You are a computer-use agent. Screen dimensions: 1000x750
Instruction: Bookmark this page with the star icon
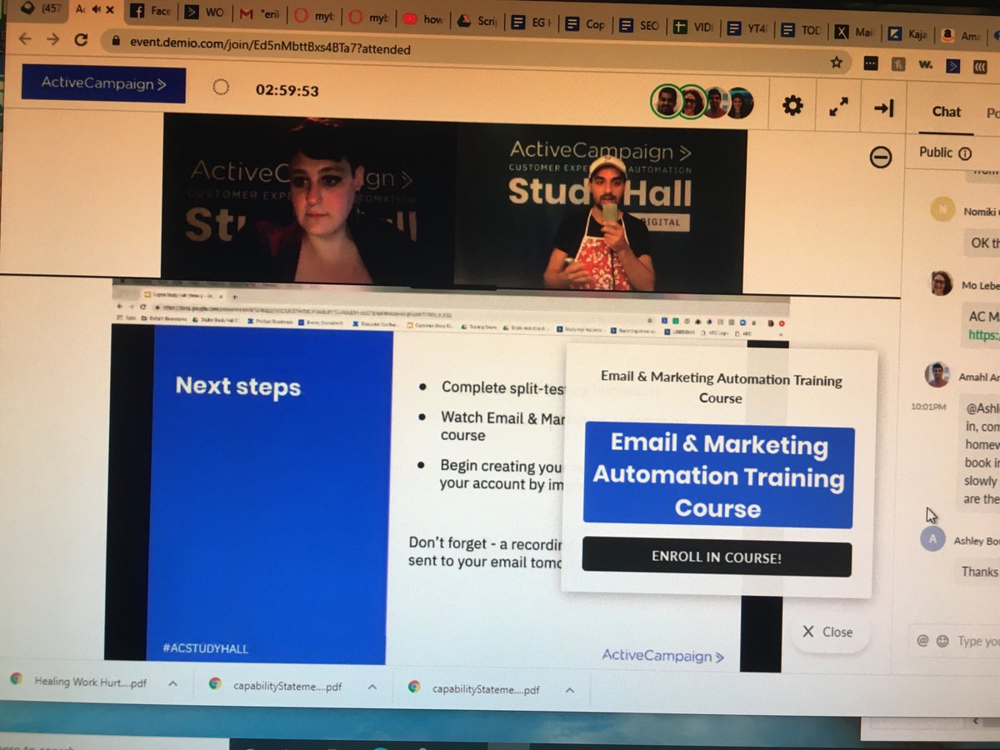pos(837,62)
